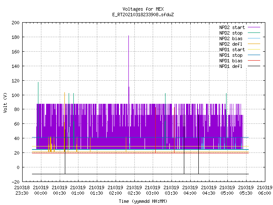The width and height of the screenshot is (273, 205).
Task: Click the y-axis tick label 40
Action: tap(17, 138)
